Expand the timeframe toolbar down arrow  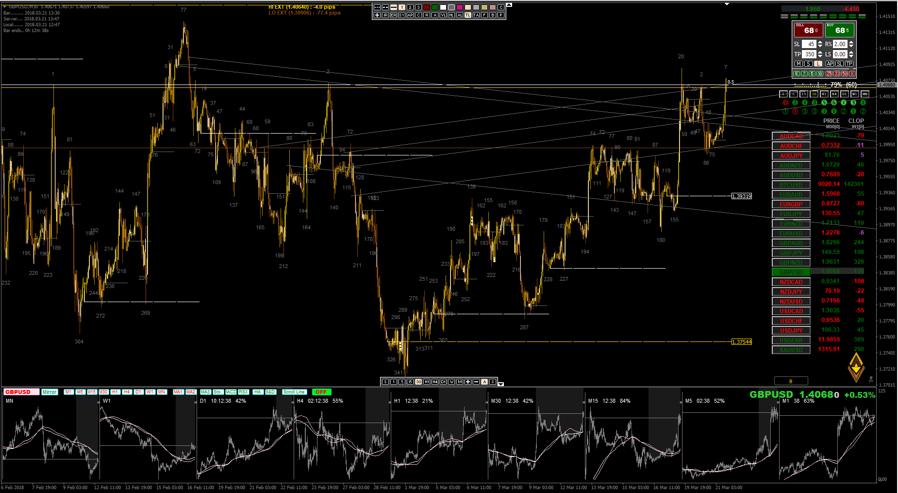click(501, 384)
